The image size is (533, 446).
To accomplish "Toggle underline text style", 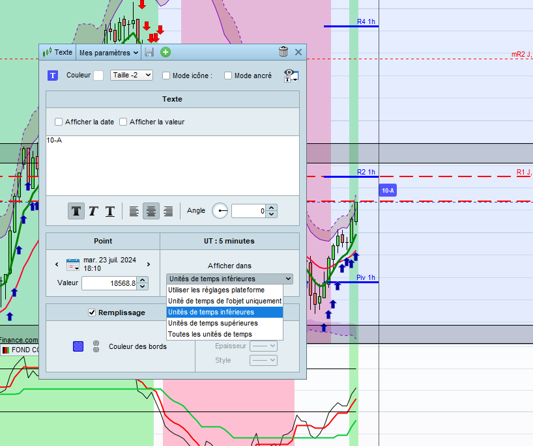I will pos(110,211).
